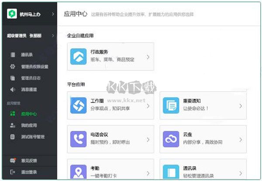Screen dimensions: 262x181
Task: Click the green 应用中心 grid icon
Action: (13, 113)
